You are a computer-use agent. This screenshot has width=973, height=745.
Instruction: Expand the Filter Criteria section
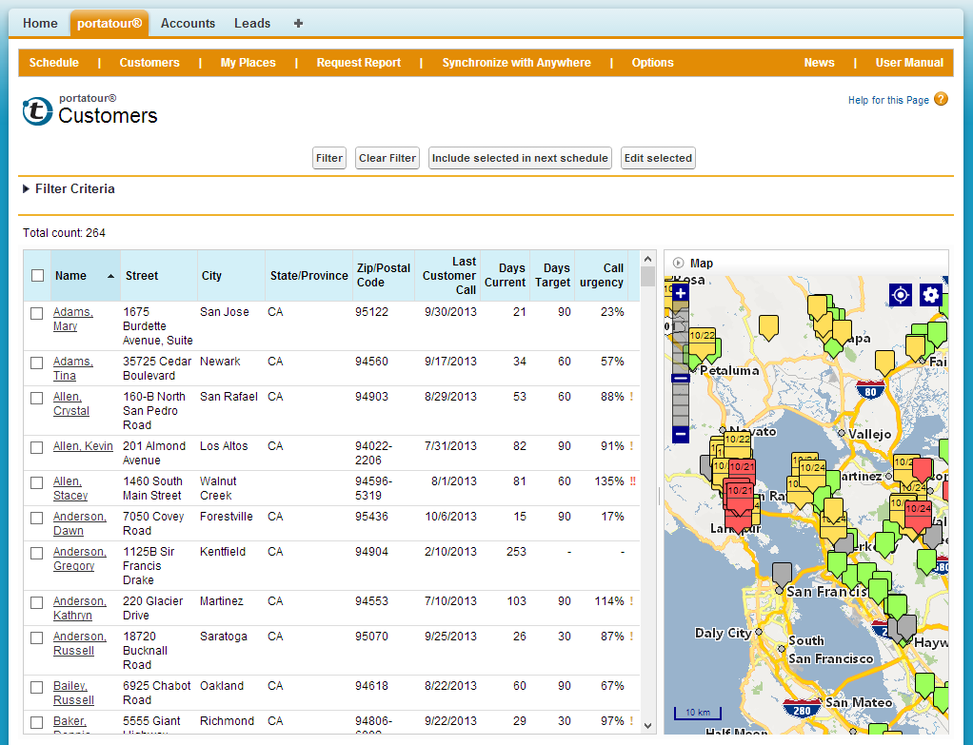[27, 189]
